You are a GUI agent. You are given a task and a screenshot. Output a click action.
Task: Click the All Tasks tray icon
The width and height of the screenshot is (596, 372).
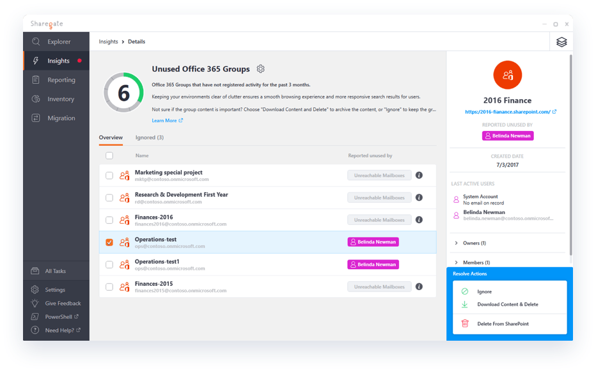[35, 271]
